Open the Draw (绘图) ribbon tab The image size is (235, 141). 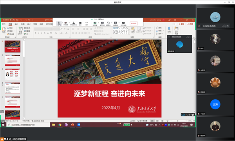[23, 24]
